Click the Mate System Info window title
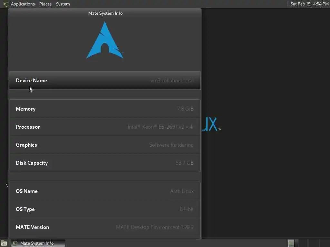 click(105, 13)
